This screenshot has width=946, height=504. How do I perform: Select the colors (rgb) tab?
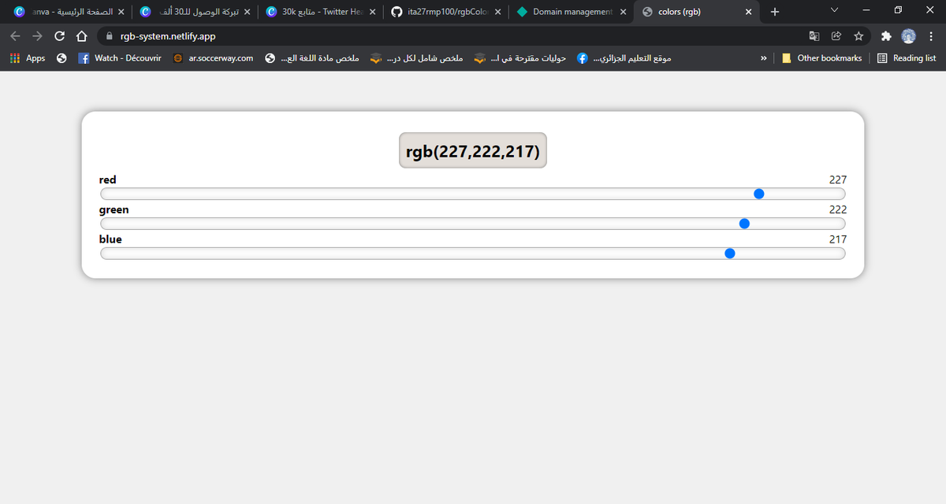coord(697,12)
